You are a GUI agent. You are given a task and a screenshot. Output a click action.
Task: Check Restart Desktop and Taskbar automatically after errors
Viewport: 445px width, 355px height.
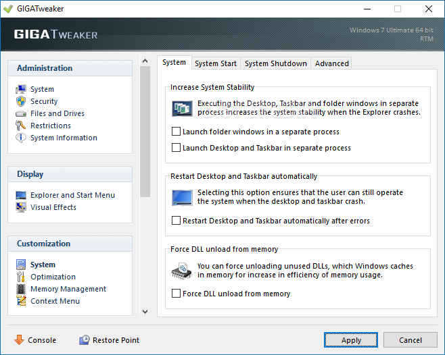click(176, 221)
